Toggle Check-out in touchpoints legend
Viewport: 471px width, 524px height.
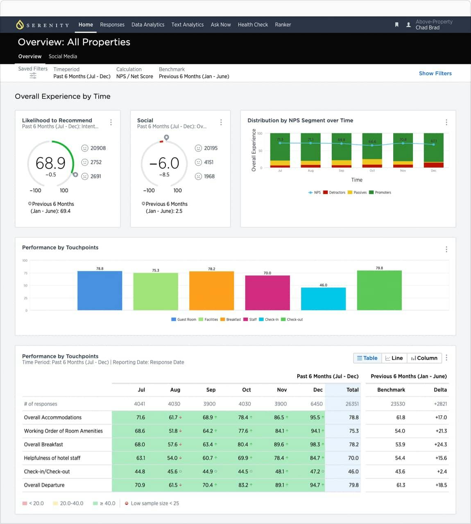[x=292, y=320]
